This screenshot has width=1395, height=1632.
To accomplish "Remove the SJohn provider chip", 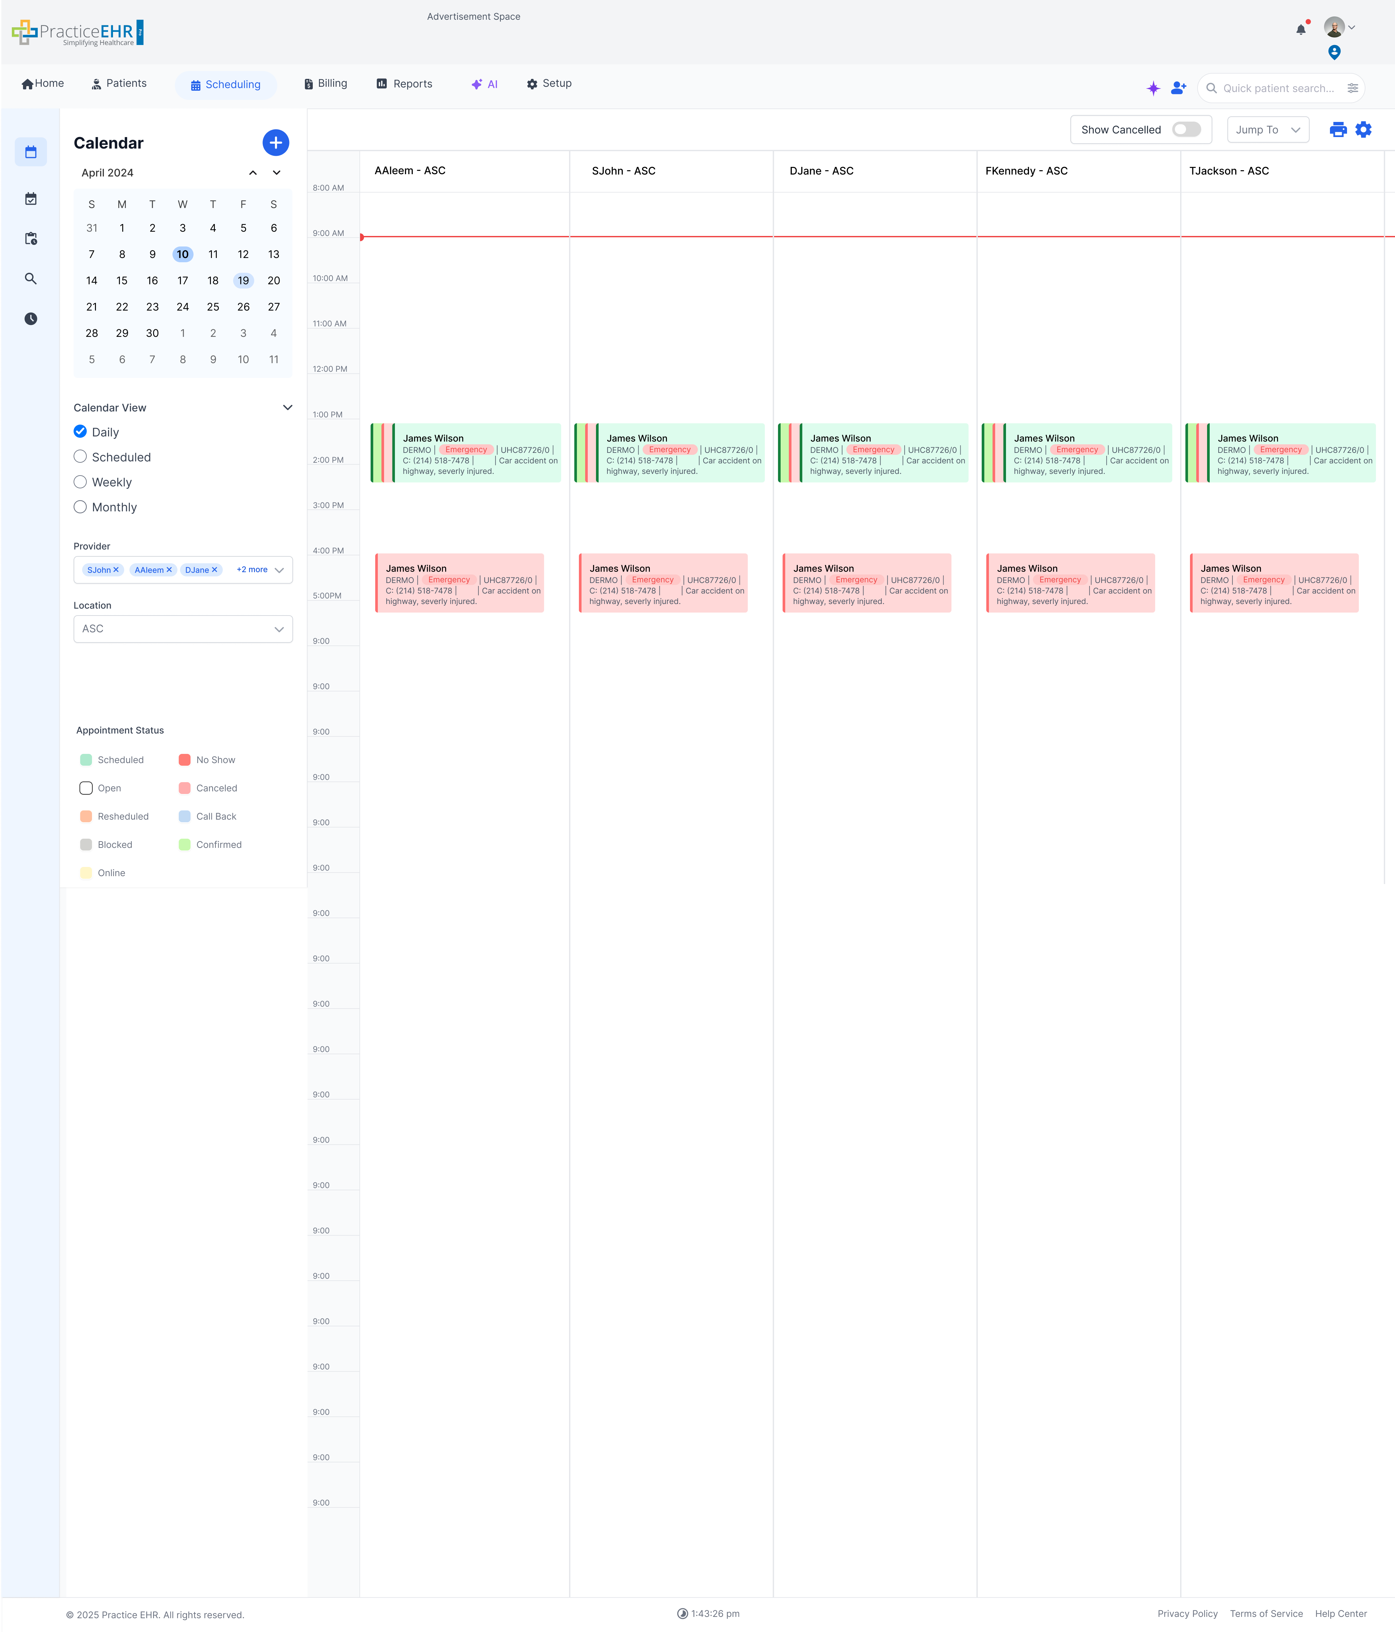I will coord(116,570).
